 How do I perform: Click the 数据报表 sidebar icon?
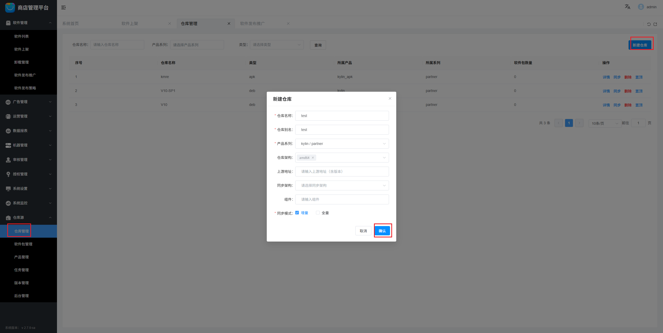[8, 131]
